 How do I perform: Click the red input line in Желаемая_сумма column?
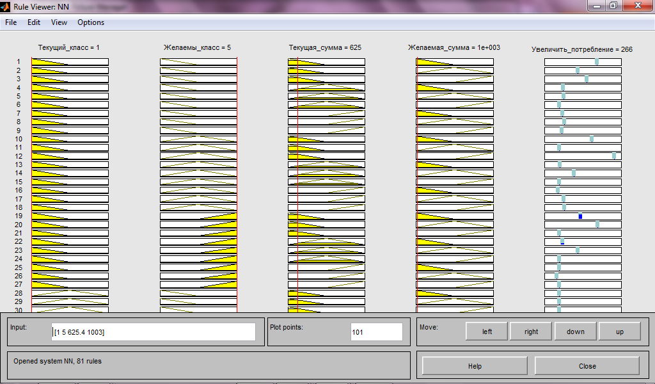pyautogui.click(x=417, y=184)
